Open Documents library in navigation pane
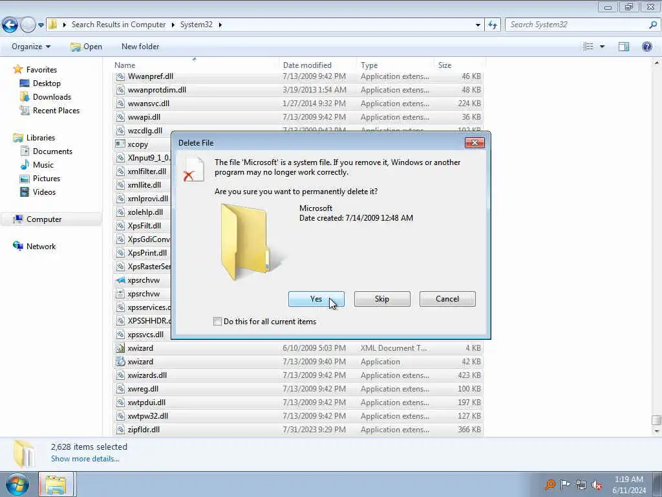Image resolution: width=662 pixels, height=497 pixels. click(47, 151)
